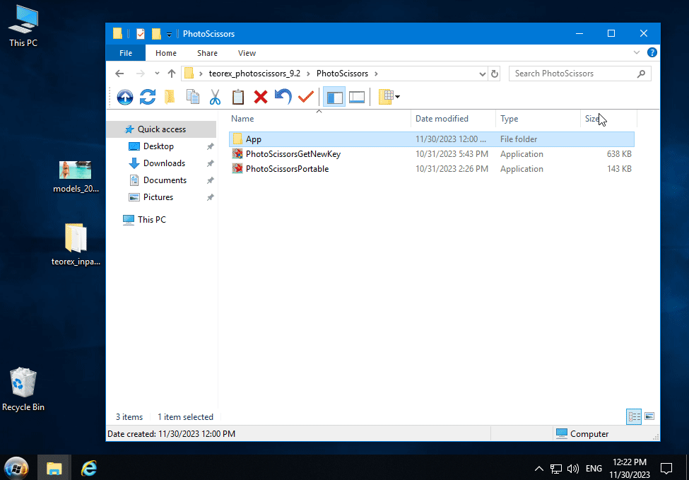Viewport: 689px width, 480px height.
Task: Click the New folder icon in title bar
Action: point(156,34)
